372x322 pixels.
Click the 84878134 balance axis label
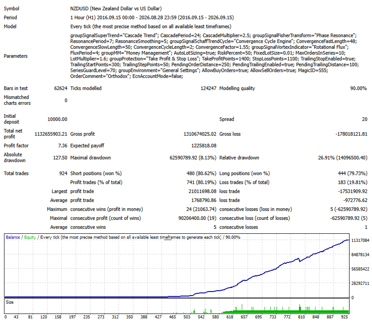pyautogui.click(x=360, y=255)
